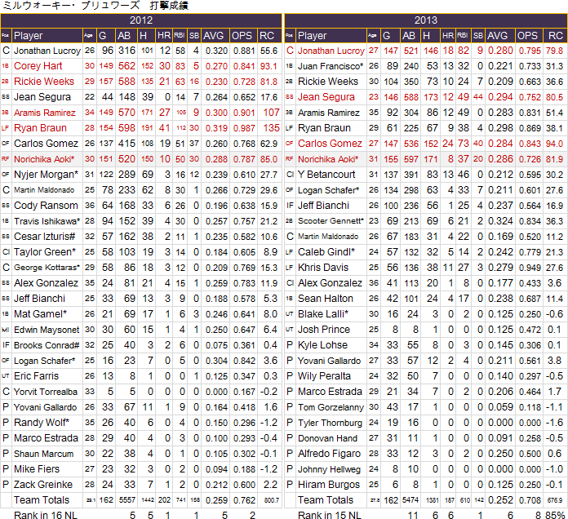Screen dimensions: 568x519
Task: Click the 2012 season header
Action: [141, 20]
